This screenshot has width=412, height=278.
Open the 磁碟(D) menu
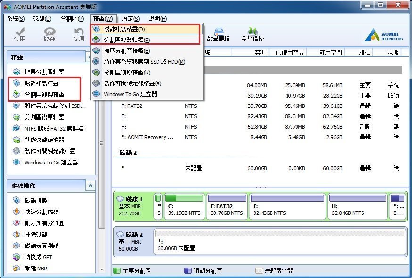(42, 19)
